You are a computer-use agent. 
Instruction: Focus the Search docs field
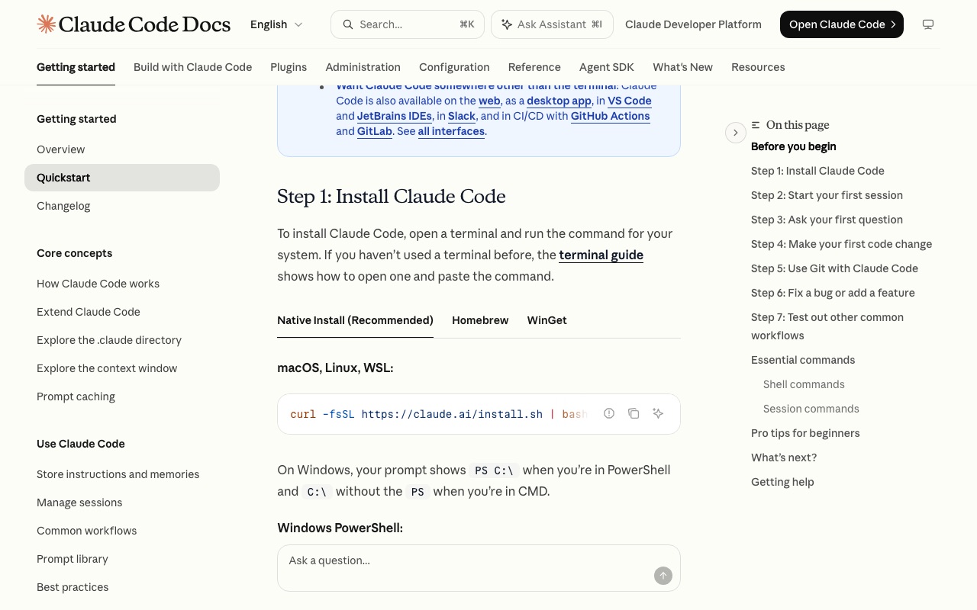click(408, 24)
